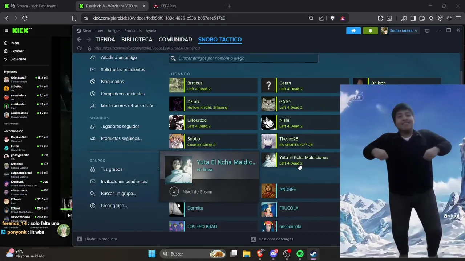Screen dimensions: 465x261
Task: Select friend Dzmix playing Hollow Knight
Action: (x=213, y=104)
